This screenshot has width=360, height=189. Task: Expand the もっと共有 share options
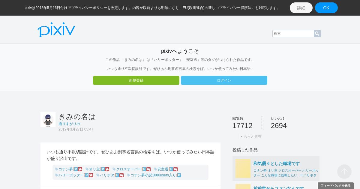pos(251,136)
